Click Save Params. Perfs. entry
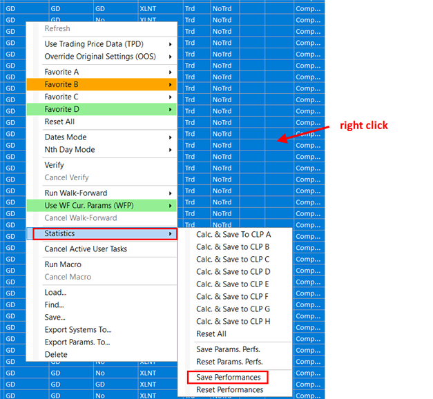This screenshot has height=399, width=433. [229, 349]
